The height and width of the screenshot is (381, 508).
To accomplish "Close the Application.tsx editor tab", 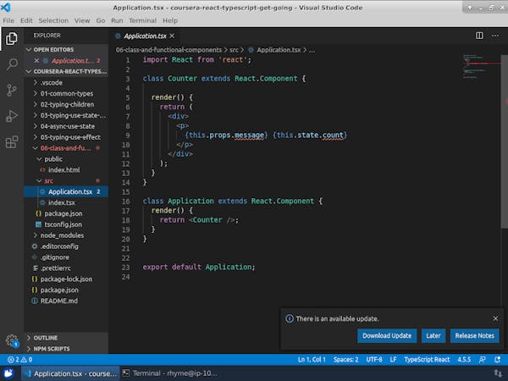I will 172,36.
